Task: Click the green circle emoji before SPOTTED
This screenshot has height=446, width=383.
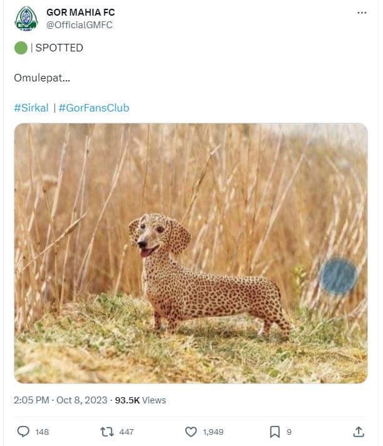Action: point(21,48)
